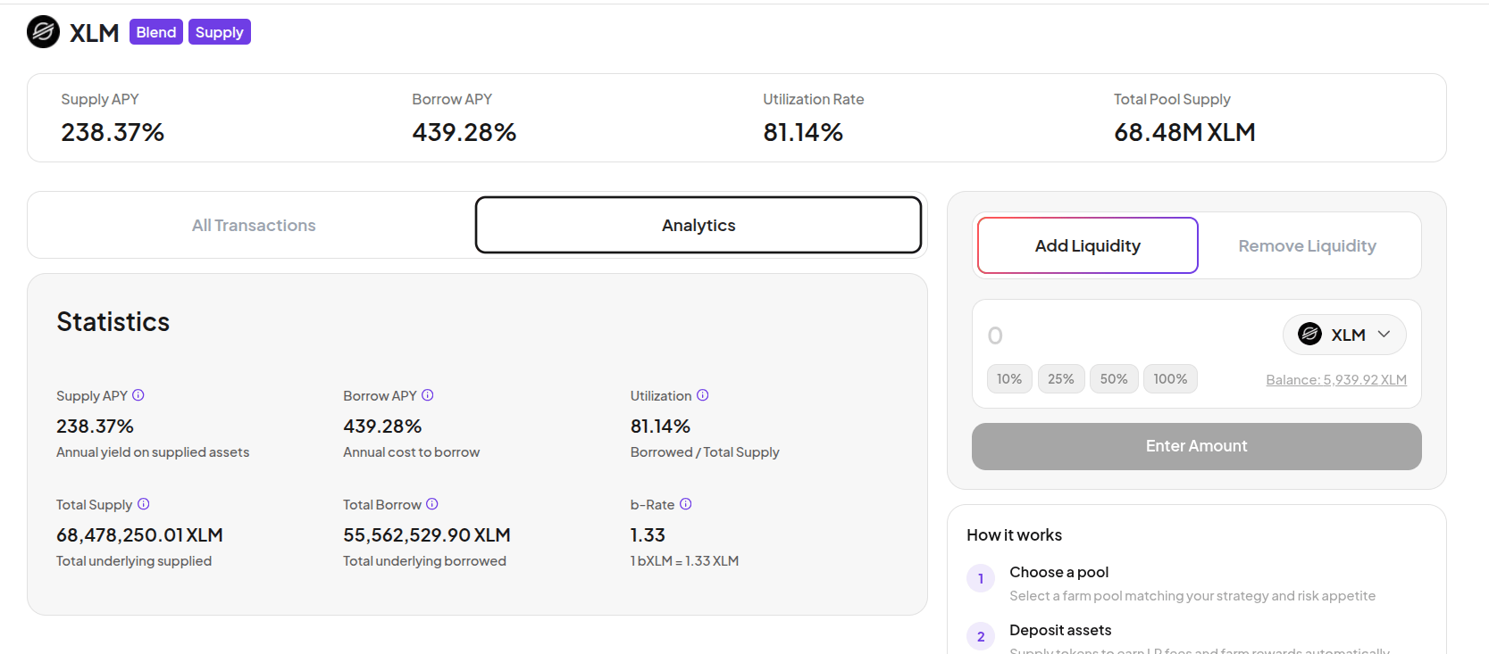Click 'Total underlying borrowed' text
Image resolution: width=1489 pixels, height=654 pixels.
click(424, 561)
